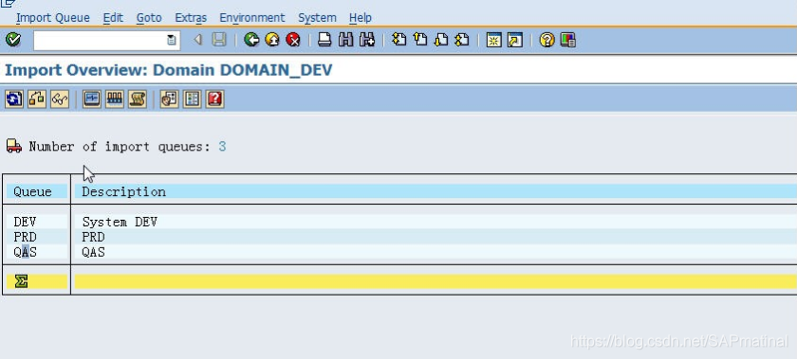Cancel with the red X icon
This screenshot has width=797, height=359.
[293, 40]
